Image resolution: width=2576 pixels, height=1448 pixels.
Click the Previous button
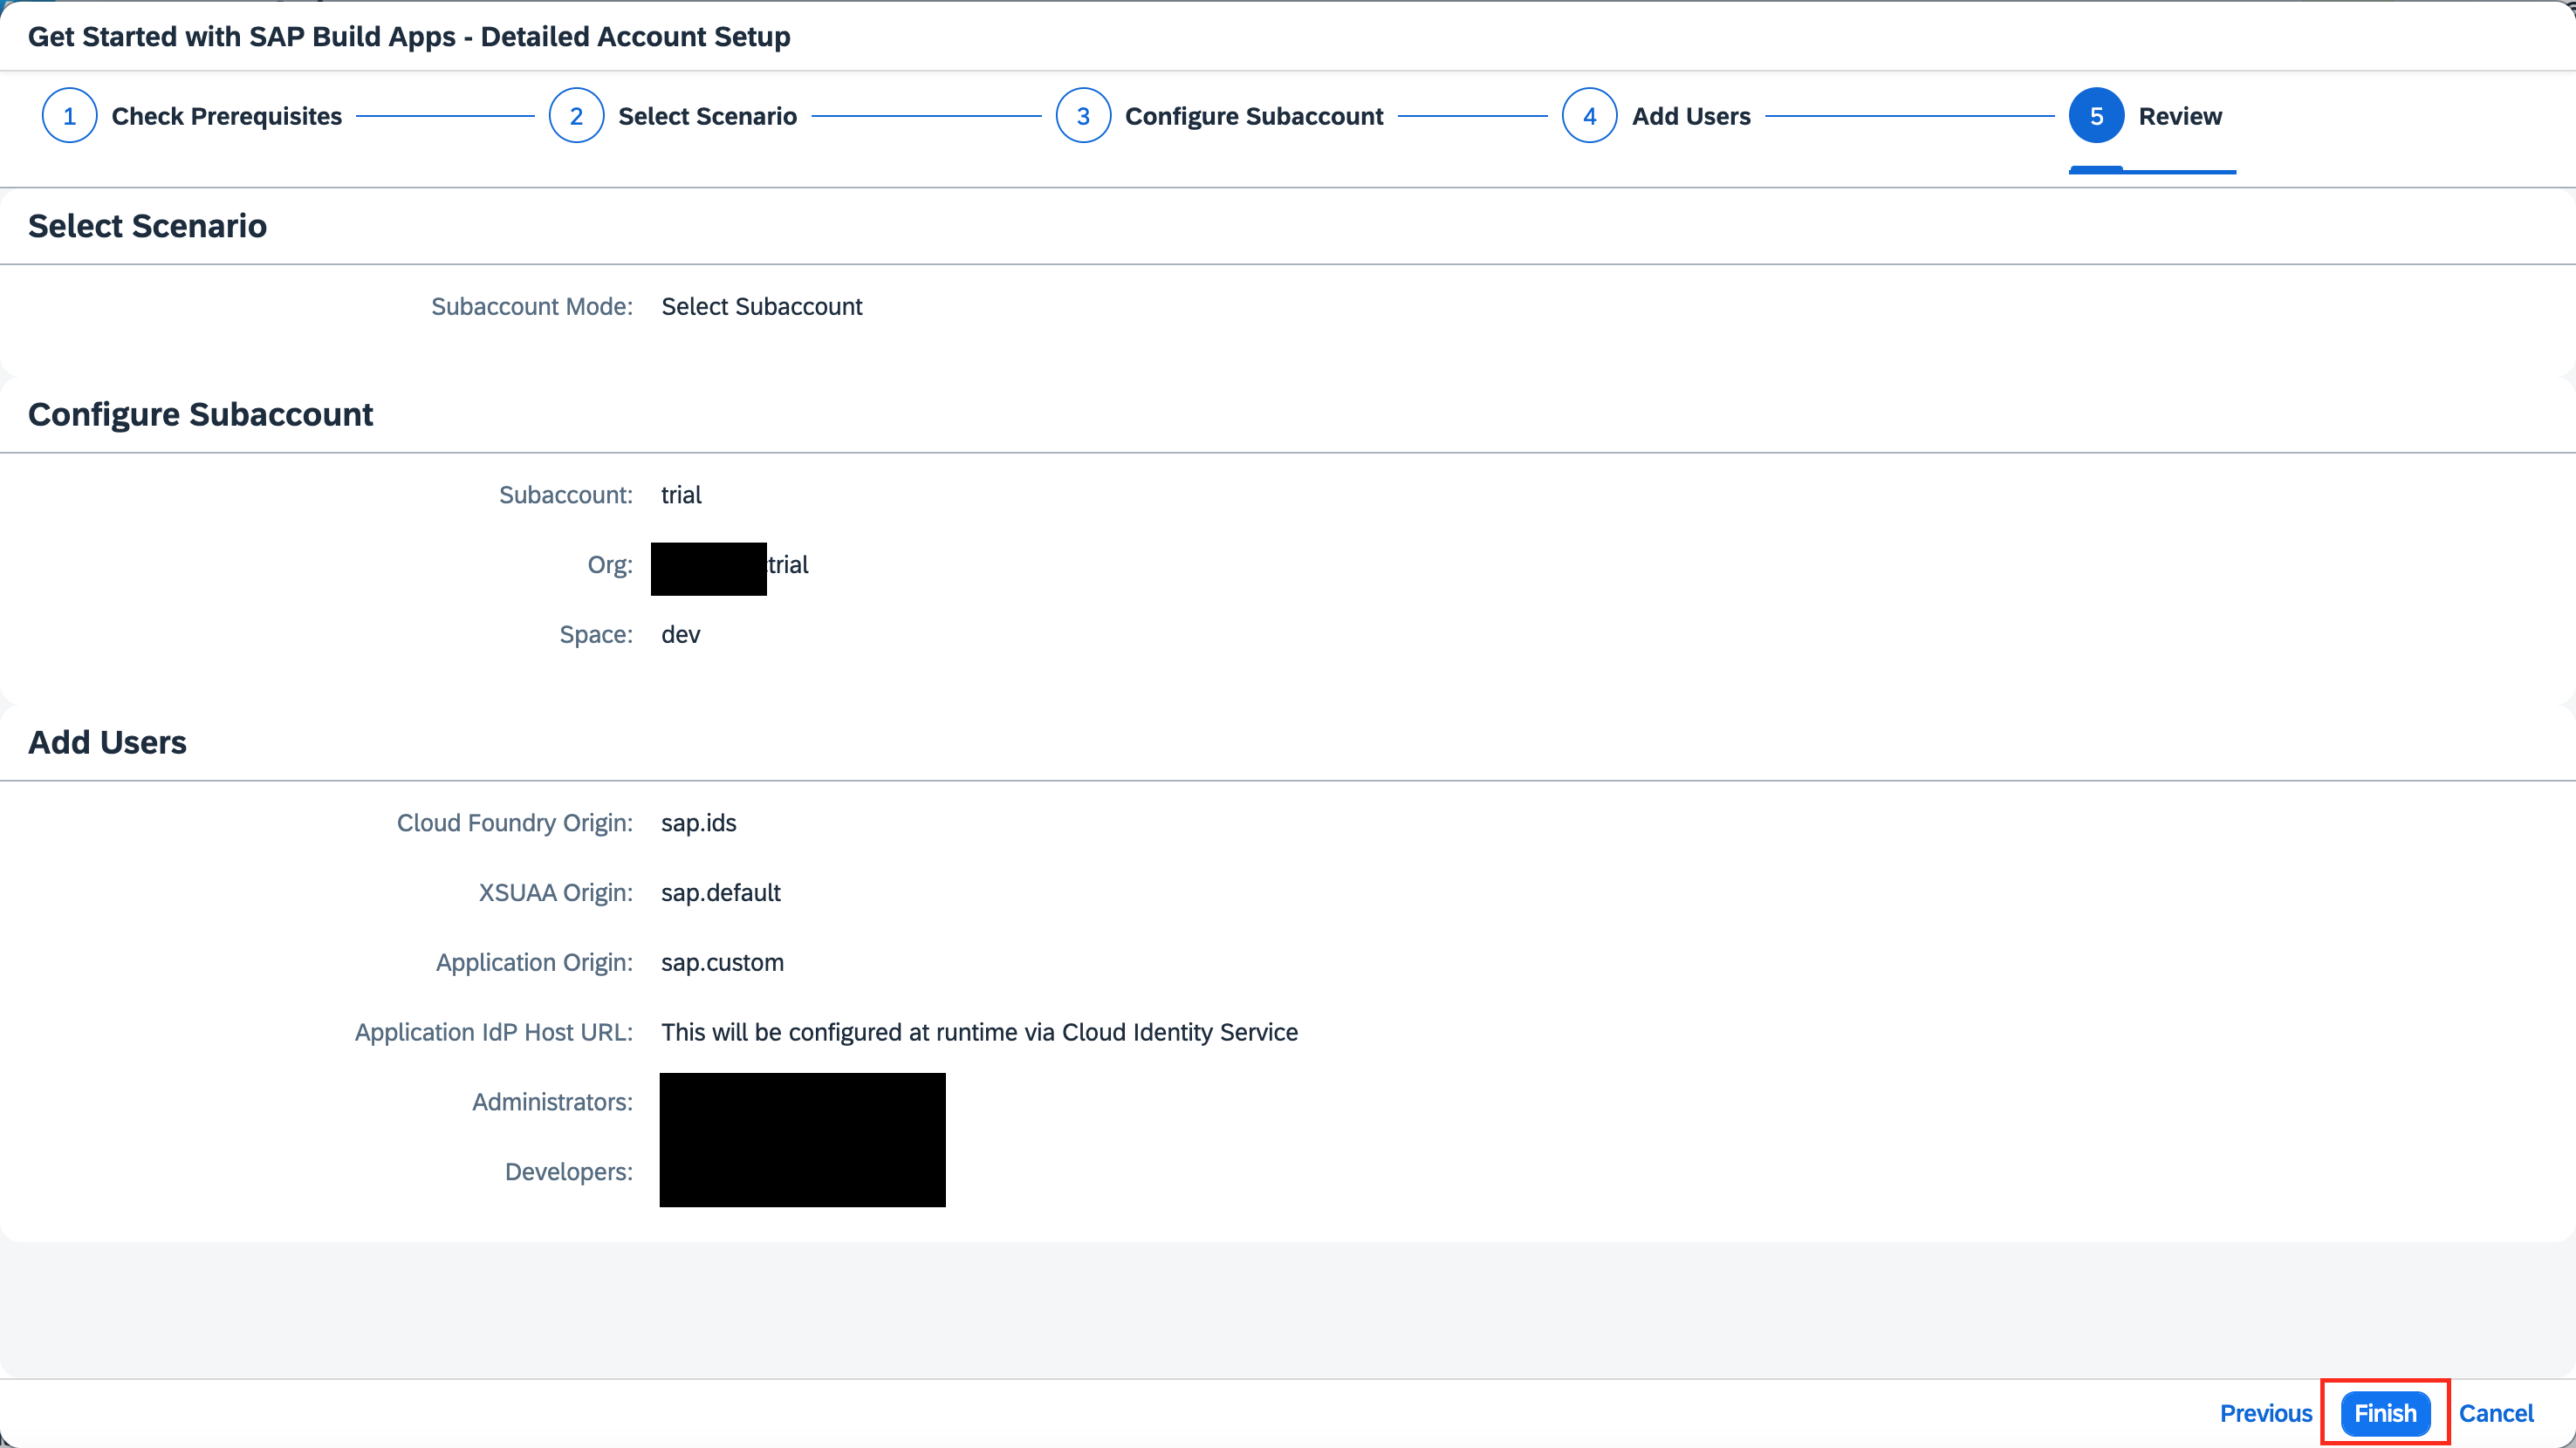coord(2265,1413)
